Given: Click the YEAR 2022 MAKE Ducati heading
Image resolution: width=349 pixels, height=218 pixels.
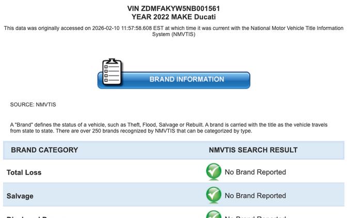Looking at the screenshot, I should [x=173, y=17].
